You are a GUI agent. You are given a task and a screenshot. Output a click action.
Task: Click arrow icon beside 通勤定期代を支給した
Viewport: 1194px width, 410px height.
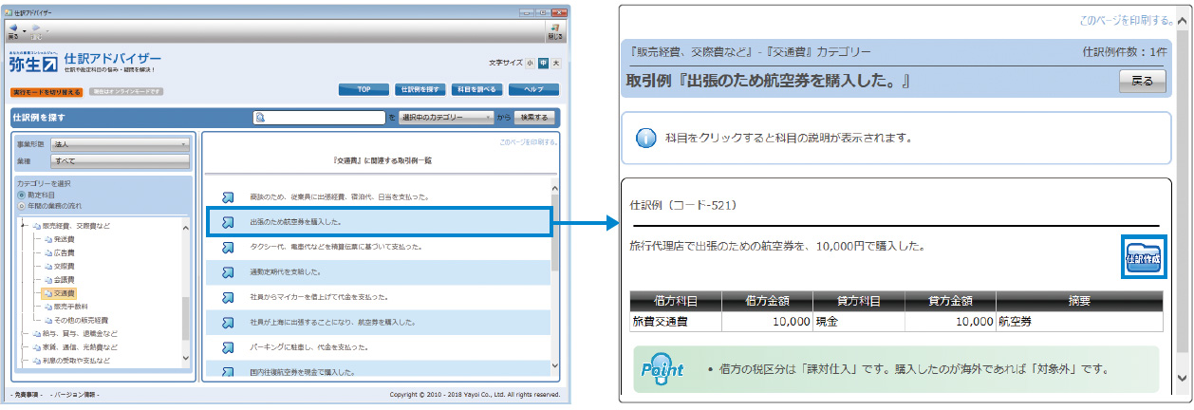click(x=228, y=272)
